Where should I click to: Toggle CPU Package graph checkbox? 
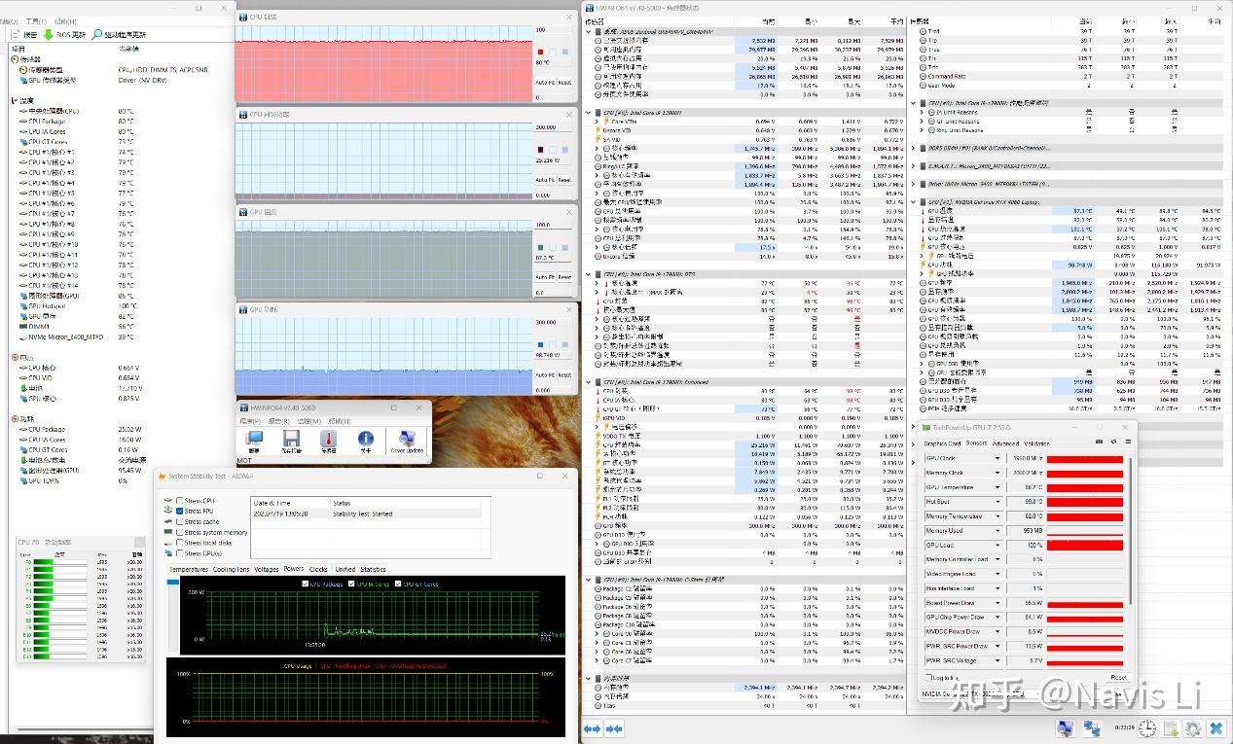tap(307, 585)
